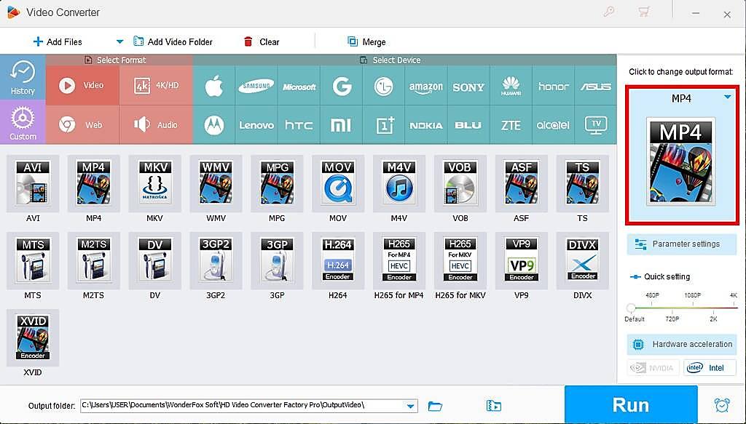Click Add Video Folder
The height and width of the screenshot is (424, 746).
173,41
